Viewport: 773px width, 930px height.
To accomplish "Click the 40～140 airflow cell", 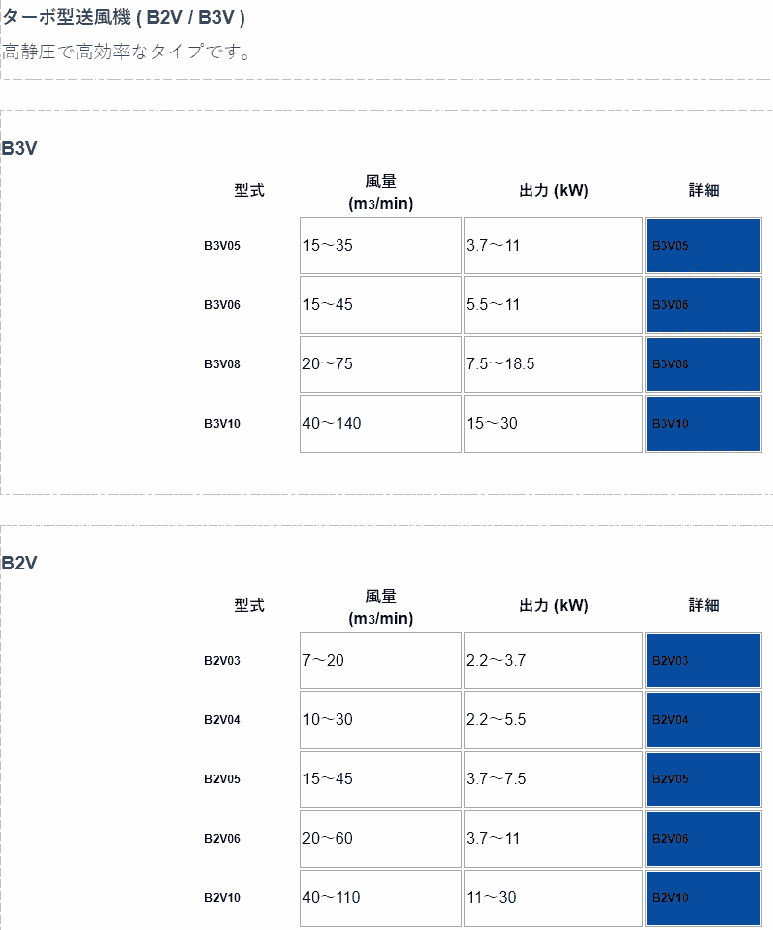I will tap(380, 424).
